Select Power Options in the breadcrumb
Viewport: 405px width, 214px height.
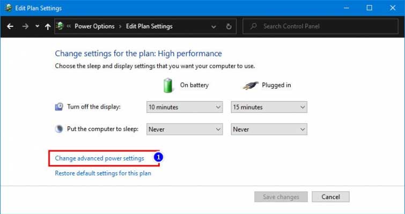coord(94,26)
